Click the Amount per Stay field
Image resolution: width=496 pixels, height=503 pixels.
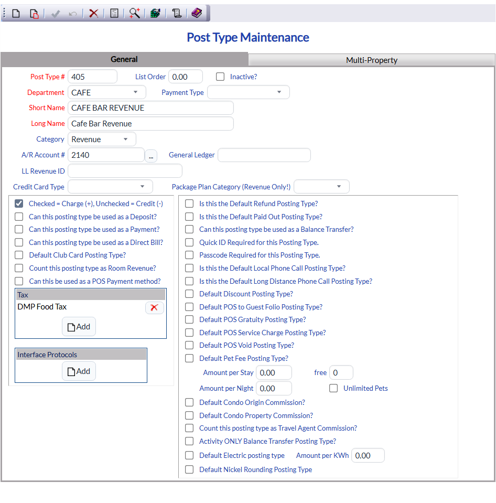coord(274,373)
